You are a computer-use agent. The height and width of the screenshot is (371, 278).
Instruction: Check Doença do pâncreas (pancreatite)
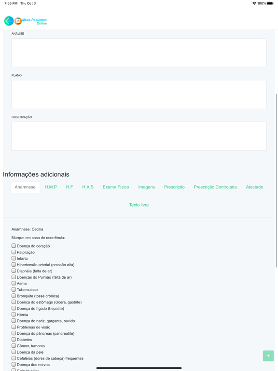[x=14, y=333]
